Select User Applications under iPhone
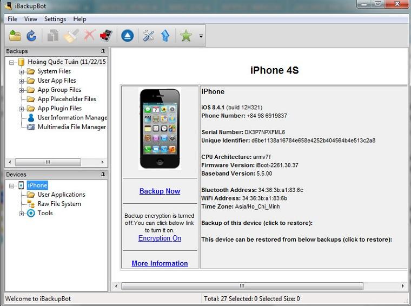The height and width of the screenshot is (306, 411). click(x=61, y=195)
